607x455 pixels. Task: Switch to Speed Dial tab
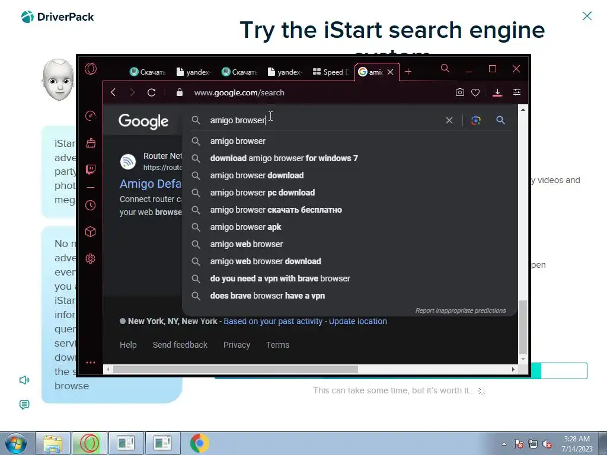(x=330, y=72)
